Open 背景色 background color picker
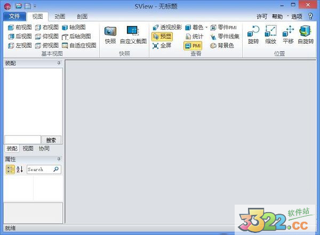320x235 pixels. pyautogui.click(x=222, y=45)
